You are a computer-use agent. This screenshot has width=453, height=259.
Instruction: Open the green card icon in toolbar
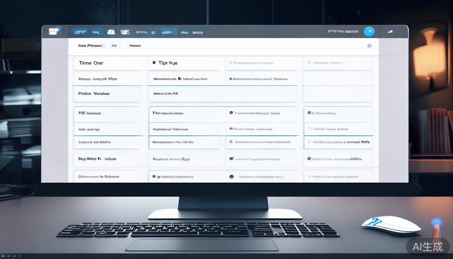[125, 32]
